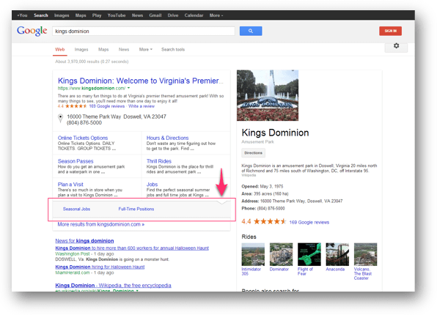Click the Intimidator 305 ride thumbnail

(x=253, y=254)
